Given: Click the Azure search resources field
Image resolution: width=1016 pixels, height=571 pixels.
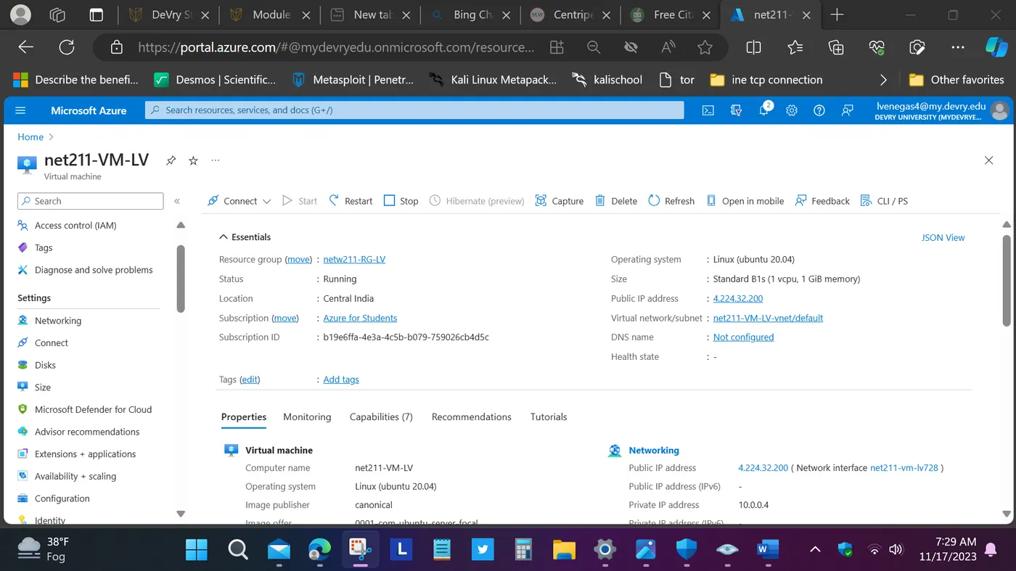Looking at the screenshot, I should click(x=414, y=110).
